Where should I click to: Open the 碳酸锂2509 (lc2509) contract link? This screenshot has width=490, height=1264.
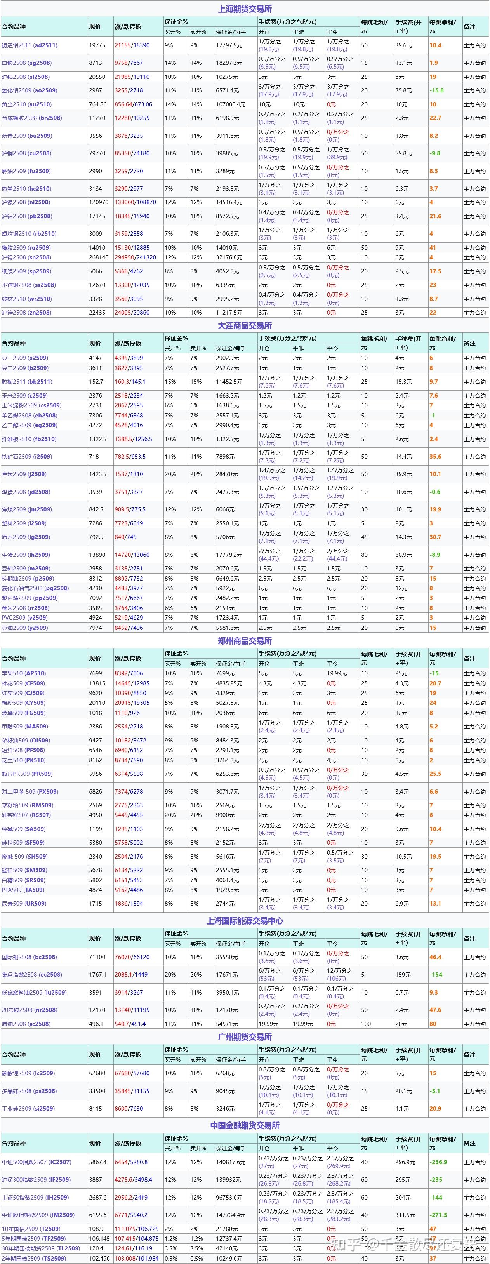click(28, 1073)
